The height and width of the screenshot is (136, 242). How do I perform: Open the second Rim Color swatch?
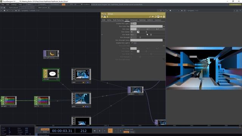pos(133,49)
